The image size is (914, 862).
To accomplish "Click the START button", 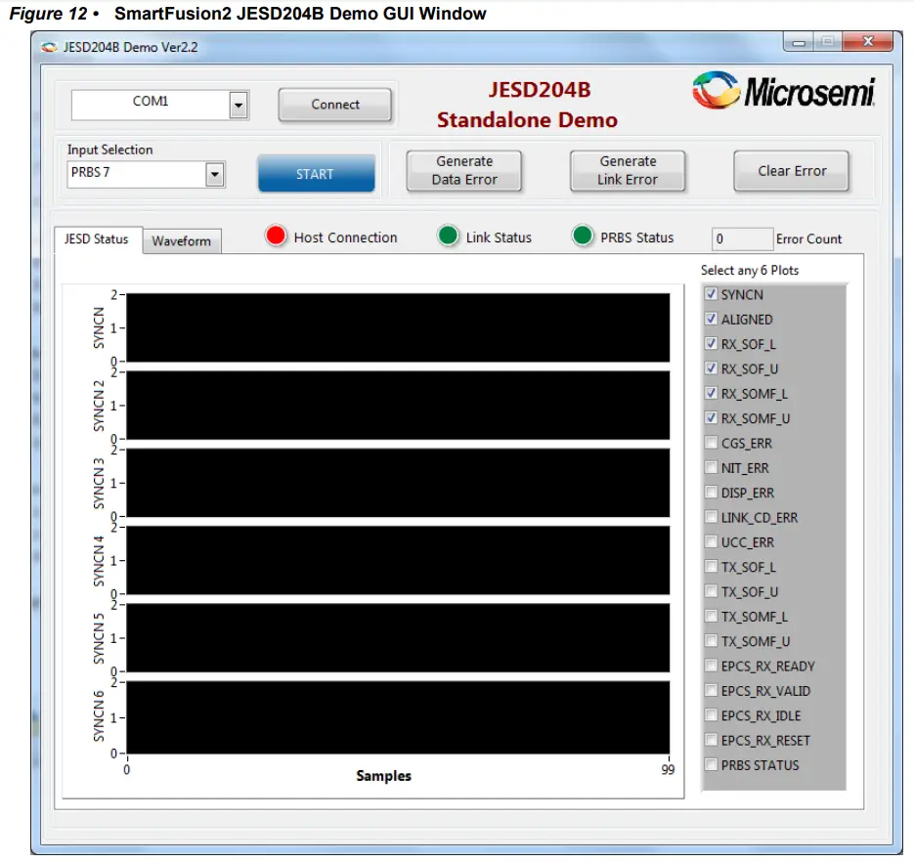I will click(x=315, y=173).
